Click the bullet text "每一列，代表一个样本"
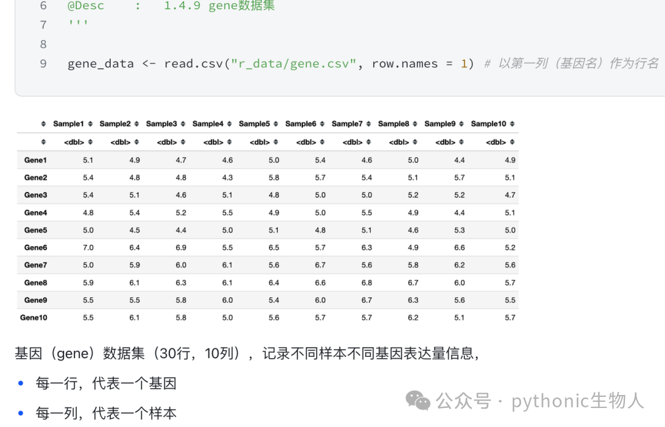 106,413
